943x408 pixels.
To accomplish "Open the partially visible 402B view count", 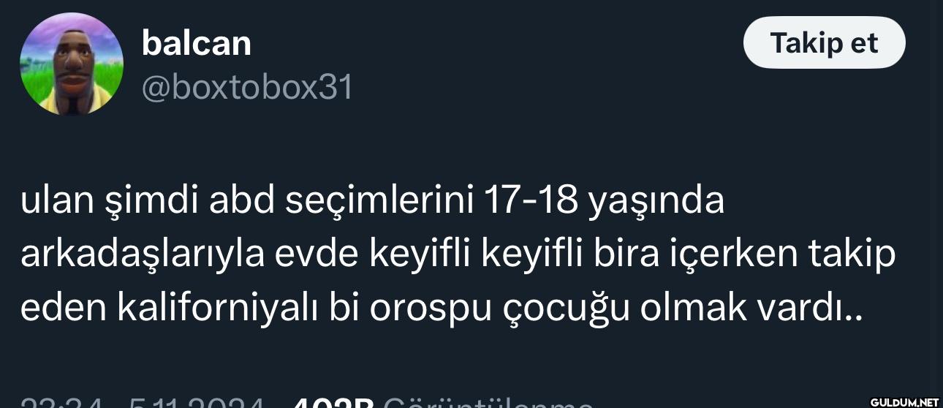I will 333,402.
